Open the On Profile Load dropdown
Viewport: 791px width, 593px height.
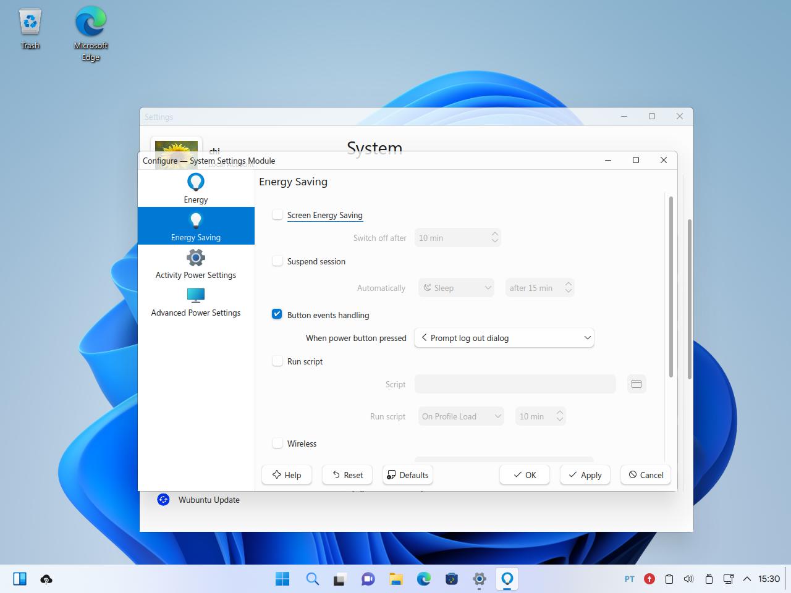pyautogui.click(x=461, y=416)
